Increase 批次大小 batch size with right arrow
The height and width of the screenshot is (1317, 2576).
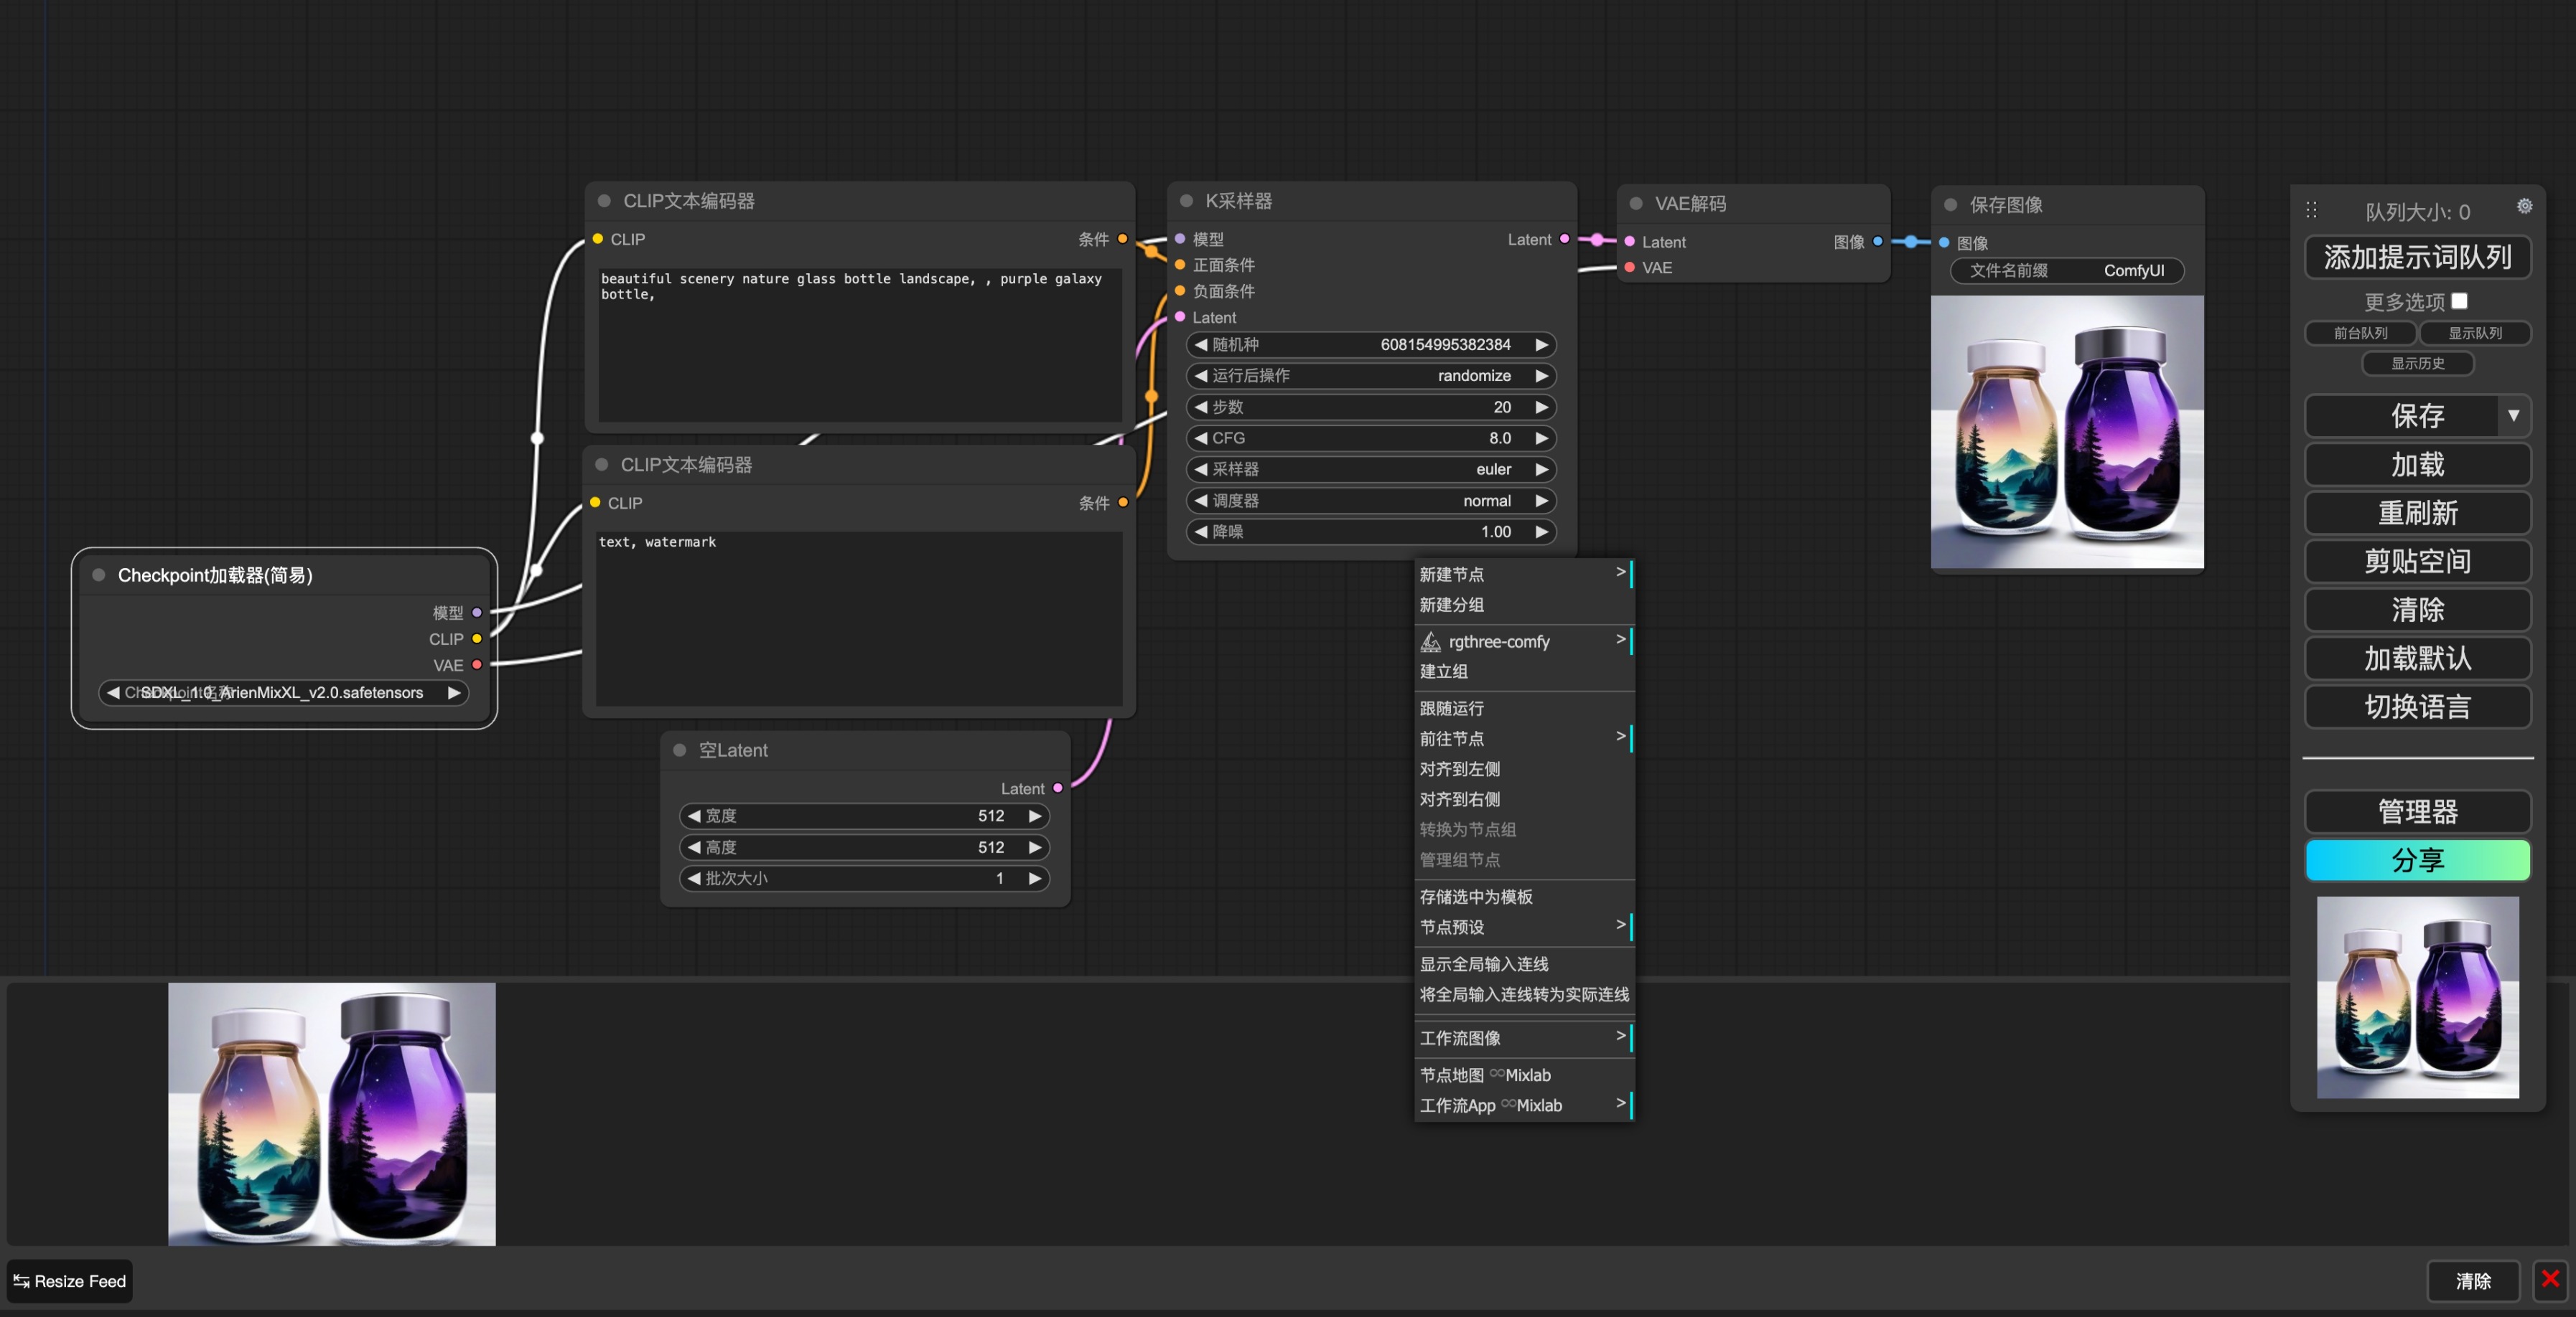click(1035, 878)
